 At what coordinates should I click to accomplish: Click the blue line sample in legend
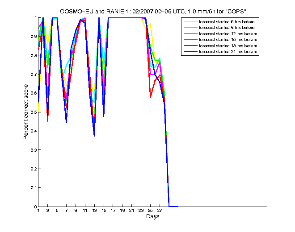pyautogui.click(x=190, y=52)
